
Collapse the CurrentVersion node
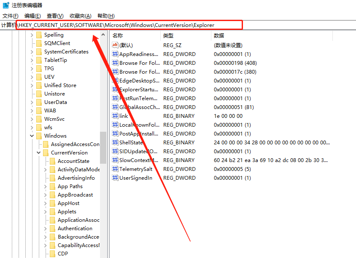[x=39, y=152]
